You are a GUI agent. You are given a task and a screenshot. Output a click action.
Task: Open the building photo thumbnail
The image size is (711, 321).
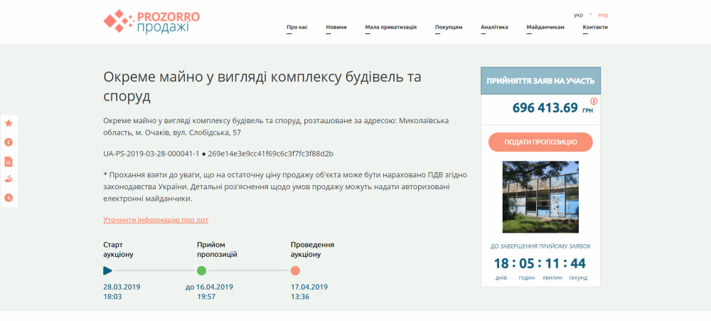tap(540, 197)
